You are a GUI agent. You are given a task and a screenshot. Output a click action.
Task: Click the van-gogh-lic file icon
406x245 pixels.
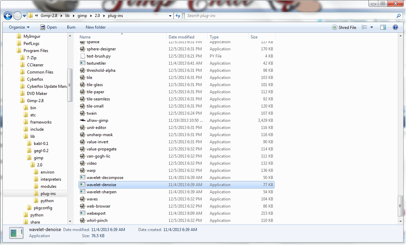(x=82, y=156)
